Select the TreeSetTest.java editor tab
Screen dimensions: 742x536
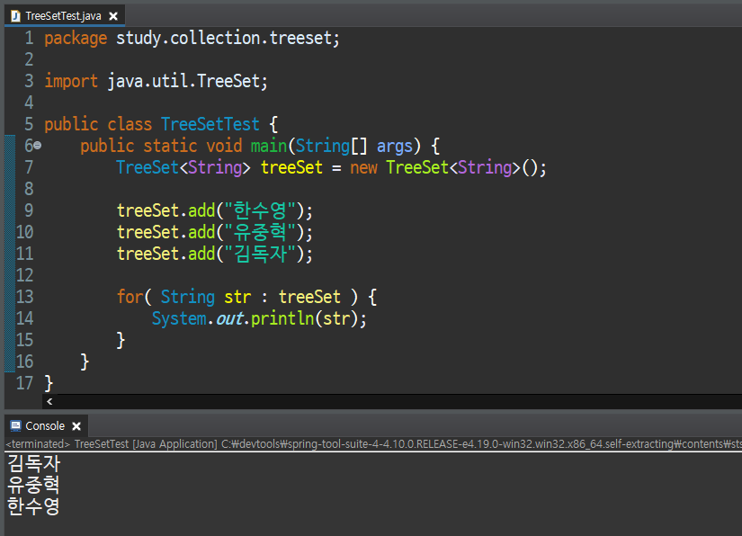[64, 16]
